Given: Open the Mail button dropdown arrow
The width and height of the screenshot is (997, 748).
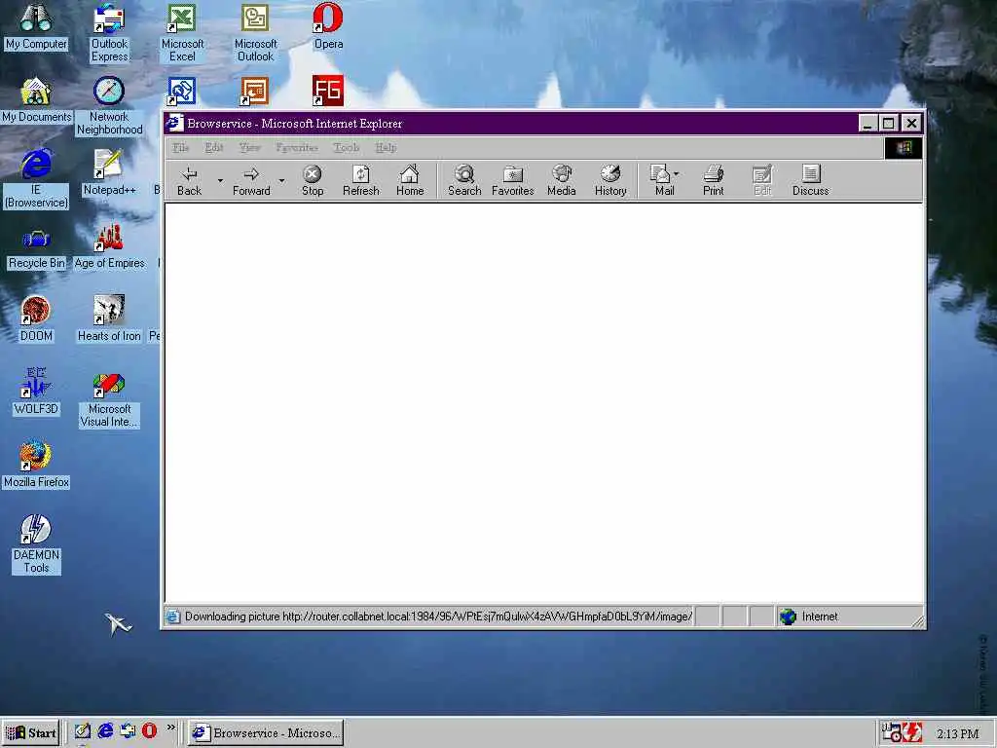Looking at the screenshot, I should click(676, 173).
